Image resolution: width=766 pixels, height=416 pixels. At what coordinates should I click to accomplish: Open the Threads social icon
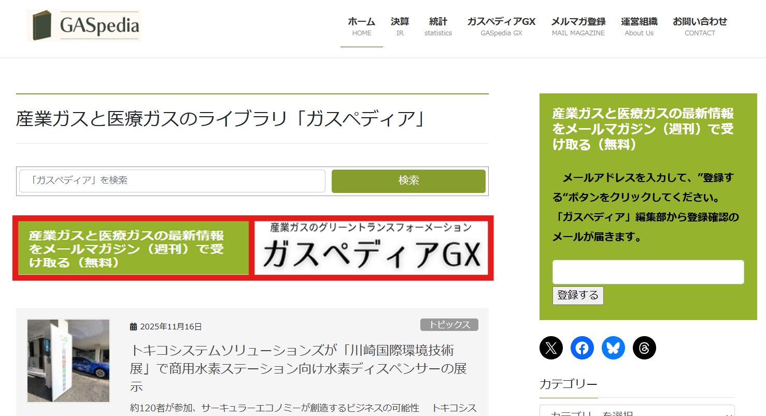(x=644, y=348)
